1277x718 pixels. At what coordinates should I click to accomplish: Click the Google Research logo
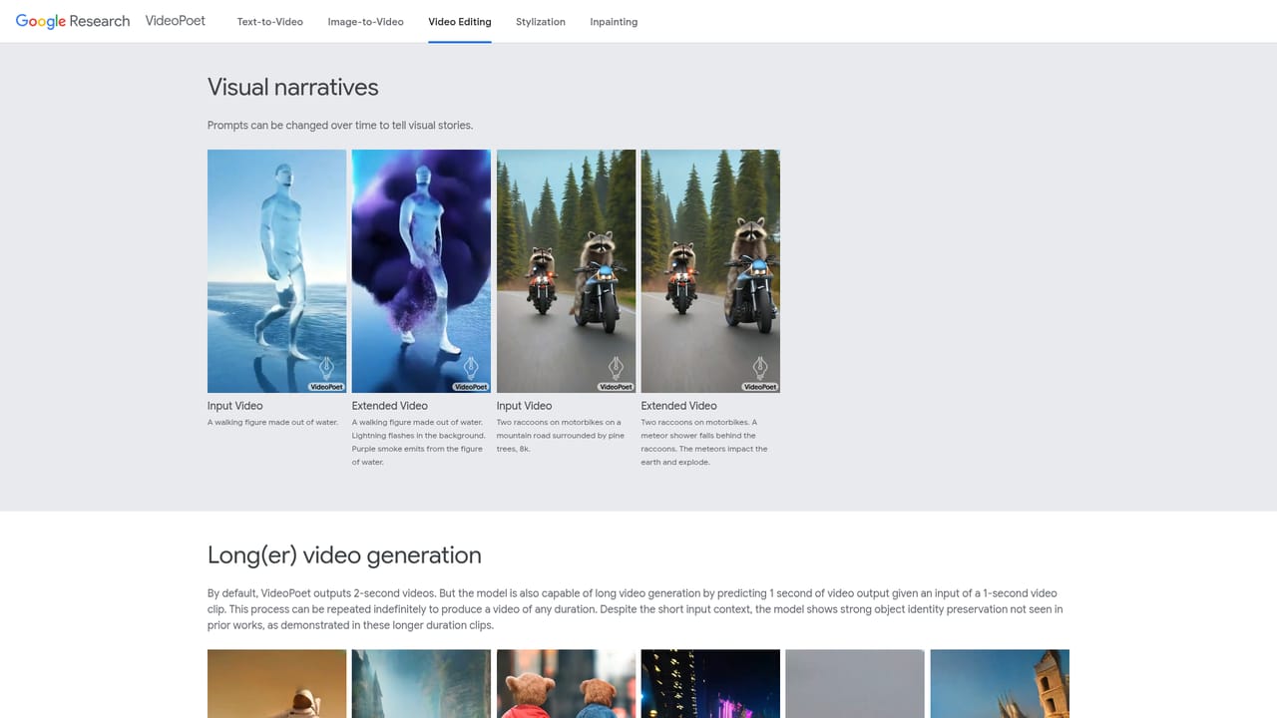click(x=73, y=21)
